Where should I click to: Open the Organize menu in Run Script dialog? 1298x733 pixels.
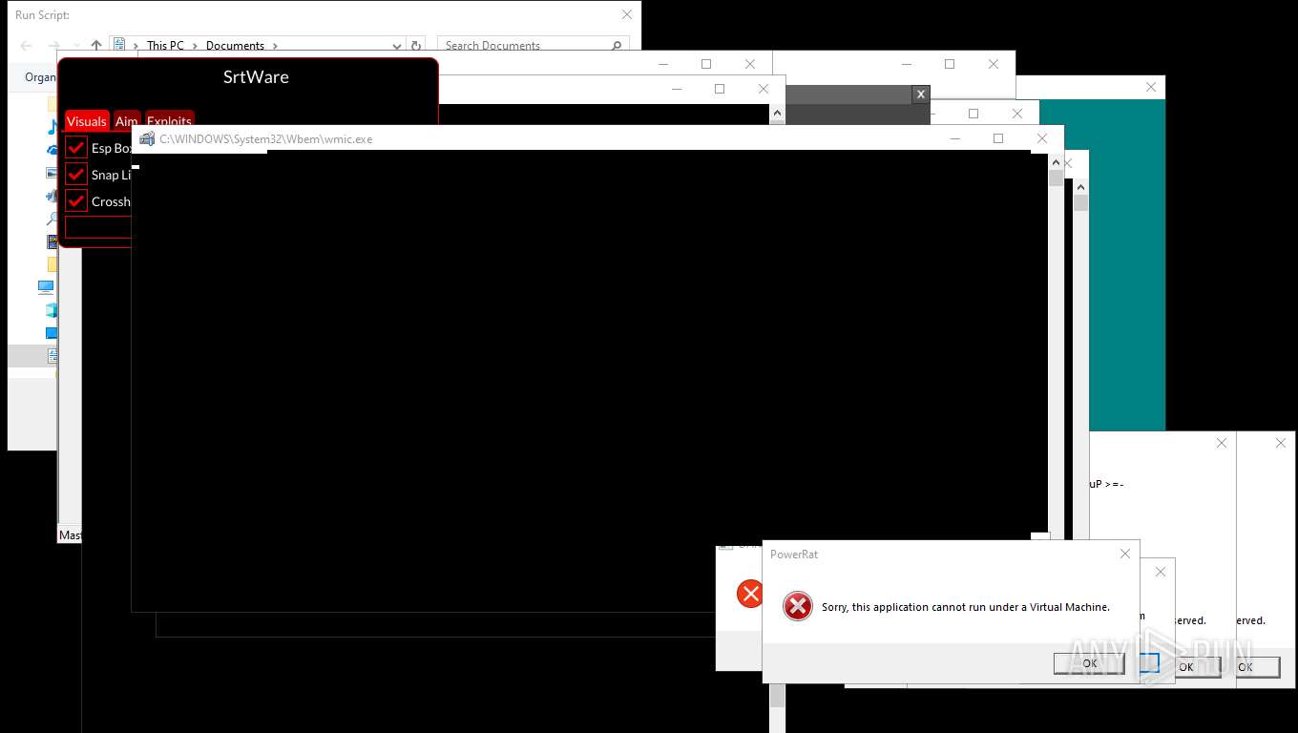pos(40,77)
